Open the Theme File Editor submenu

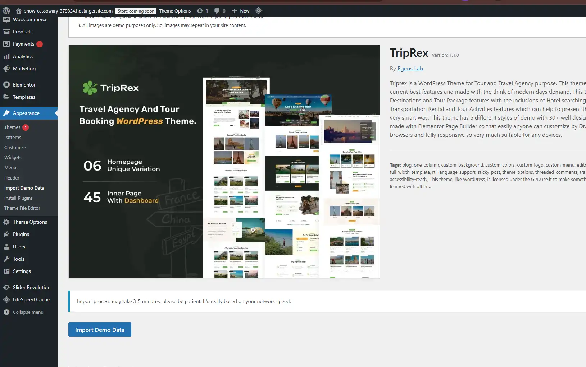(22, 208)
